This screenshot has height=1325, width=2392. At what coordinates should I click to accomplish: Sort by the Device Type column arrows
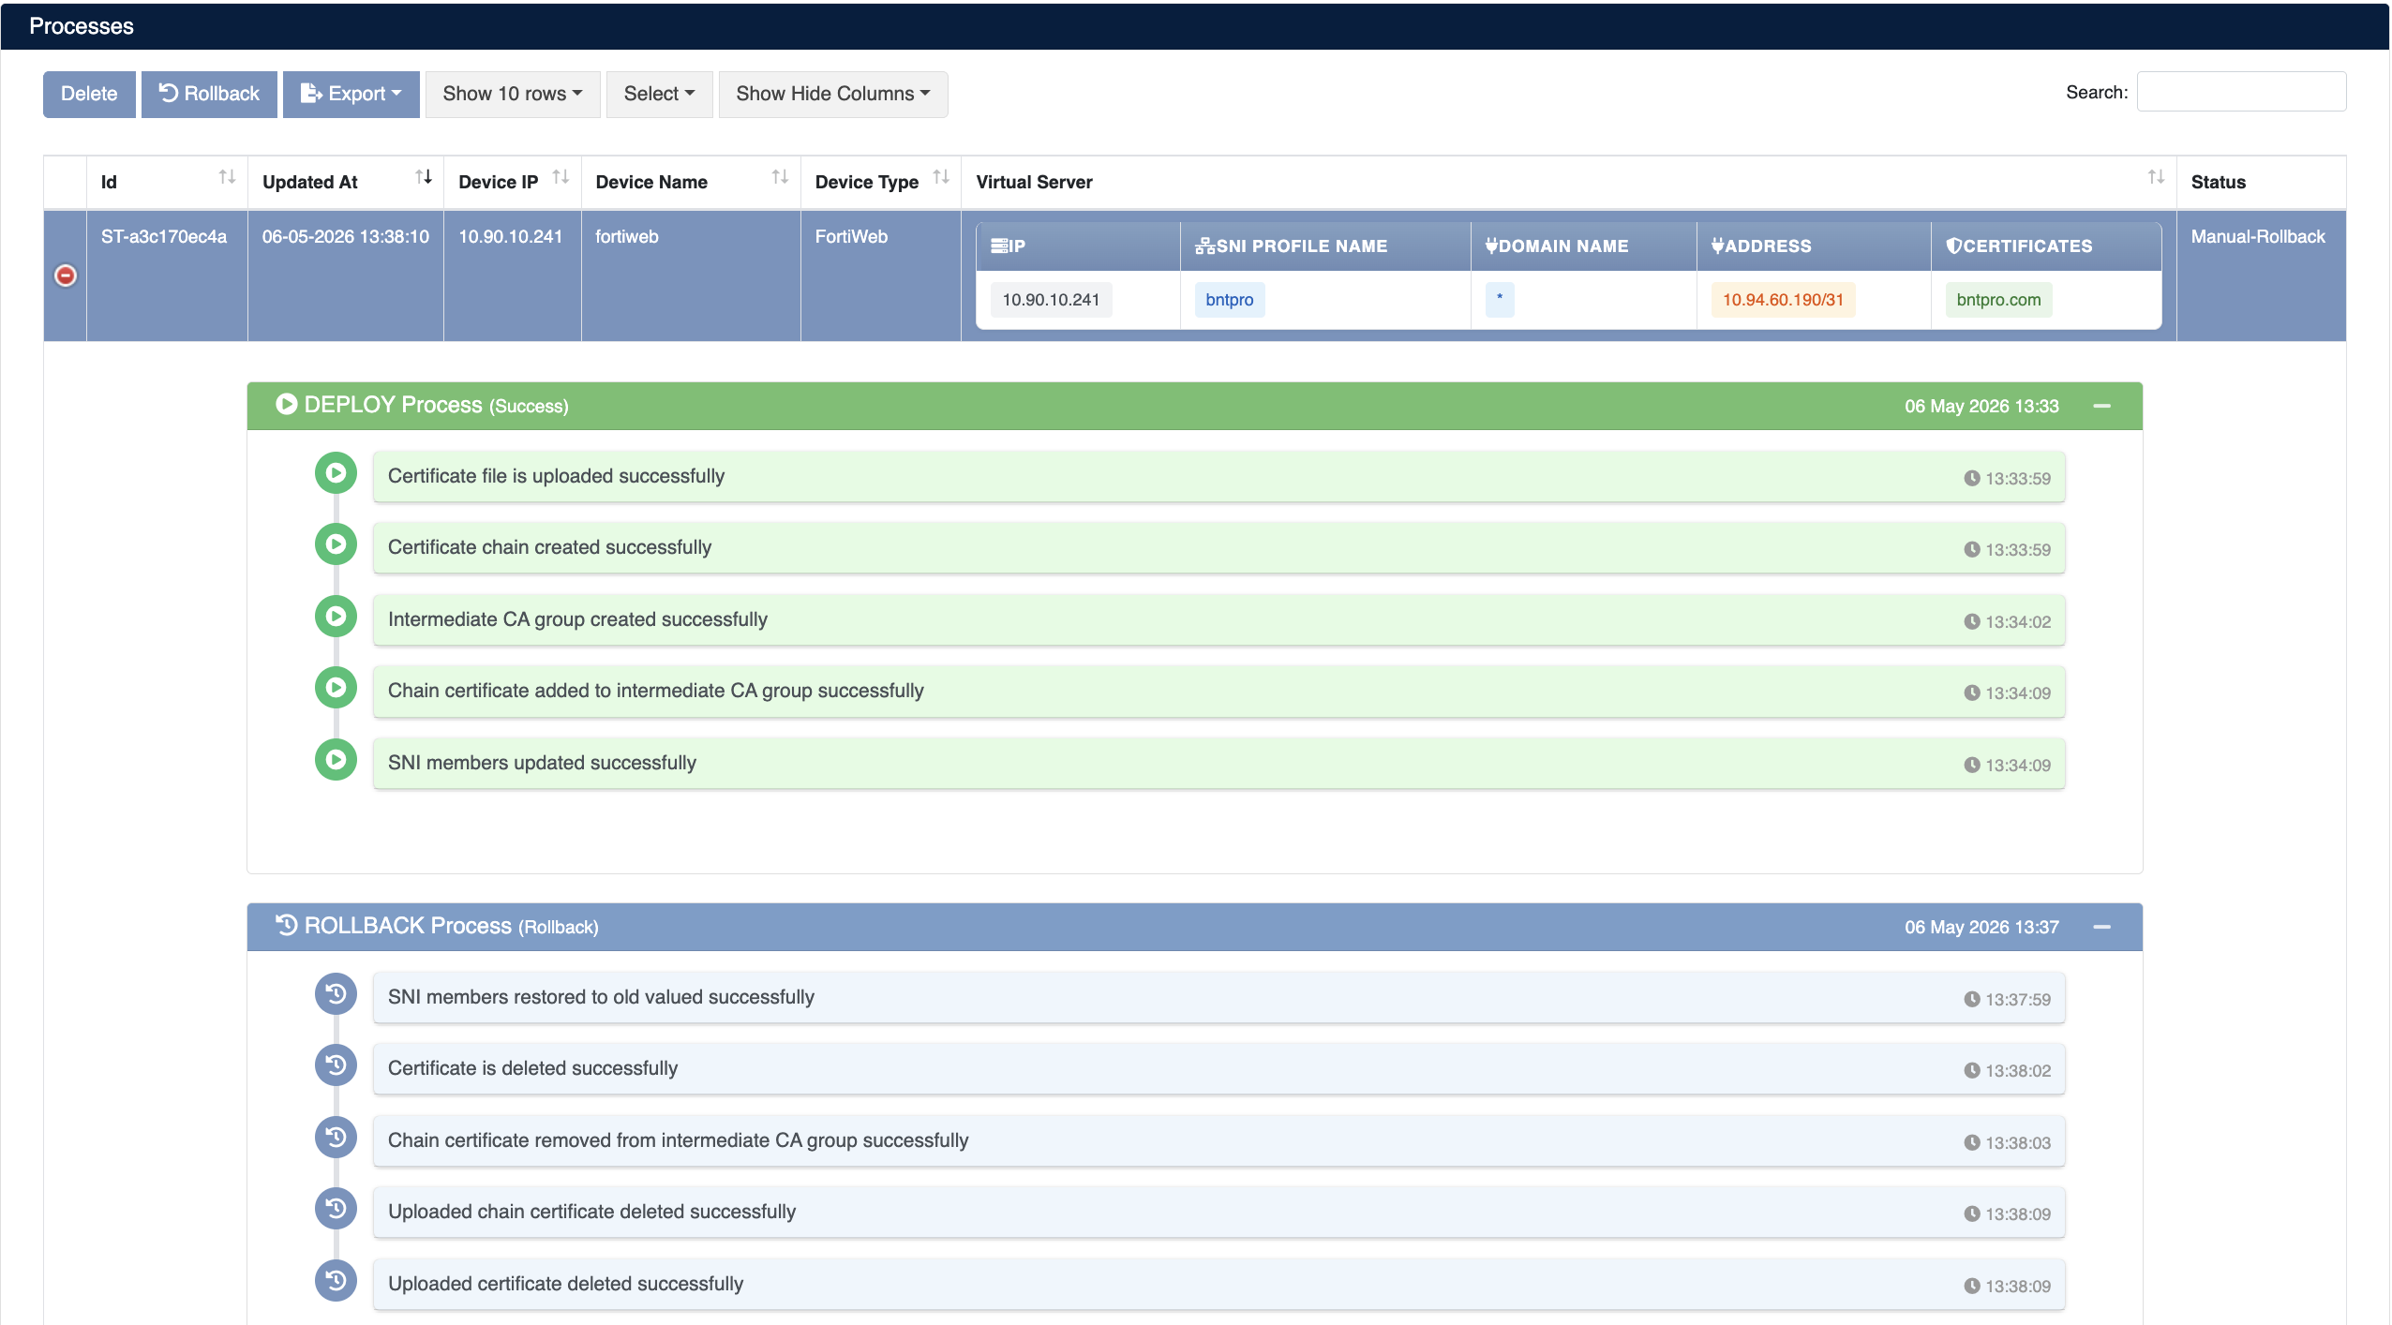pyautogui.click(x=941, y=177)
